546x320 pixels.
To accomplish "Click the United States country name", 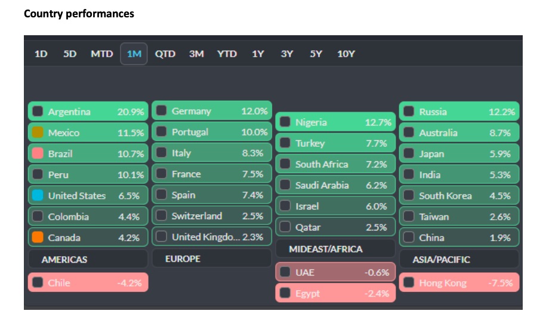I will point(77,196).
